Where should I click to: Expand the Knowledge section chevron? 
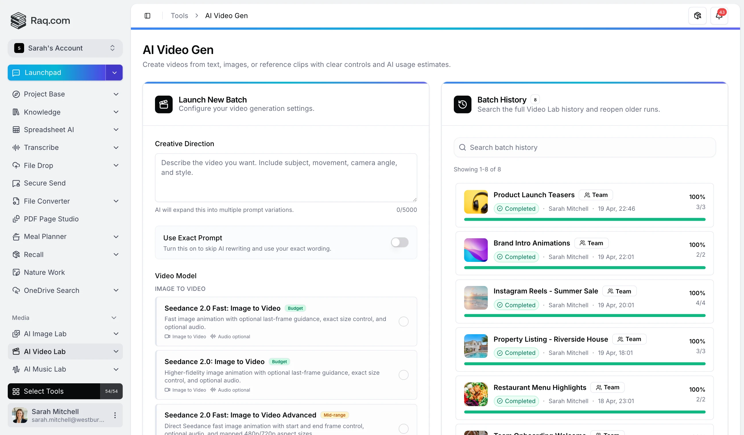(x=116, y=112)
